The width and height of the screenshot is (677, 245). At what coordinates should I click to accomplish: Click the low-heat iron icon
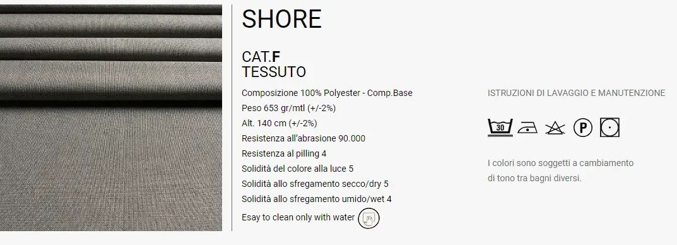point(527,128)
